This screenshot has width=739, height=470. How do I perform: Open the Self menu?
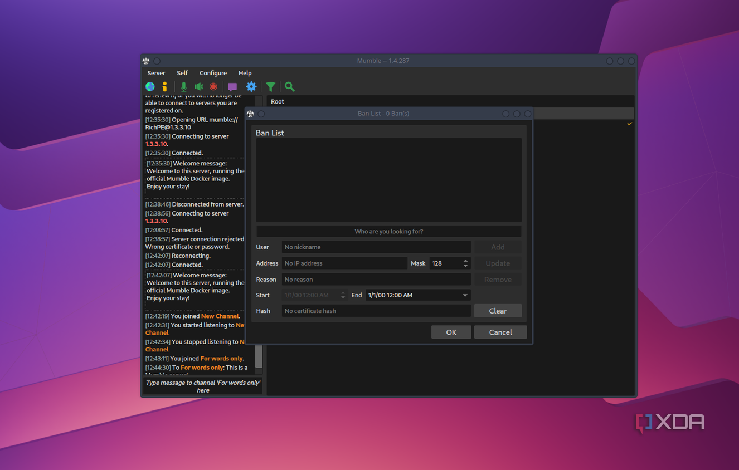182,73
